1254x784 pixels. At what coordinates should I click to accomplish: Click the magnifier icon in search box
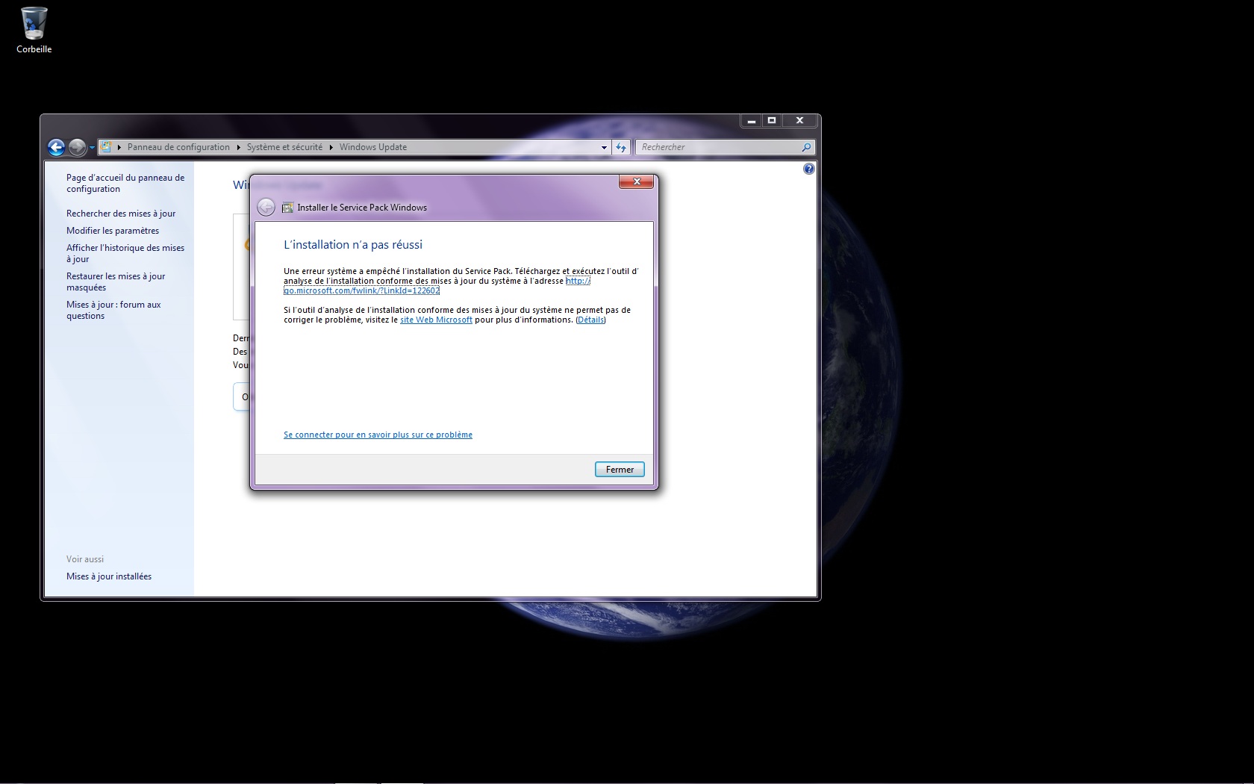click(x=805, y=147)
